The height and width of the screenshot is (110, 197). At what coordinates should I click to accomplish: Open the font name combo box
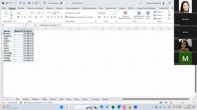24,13
